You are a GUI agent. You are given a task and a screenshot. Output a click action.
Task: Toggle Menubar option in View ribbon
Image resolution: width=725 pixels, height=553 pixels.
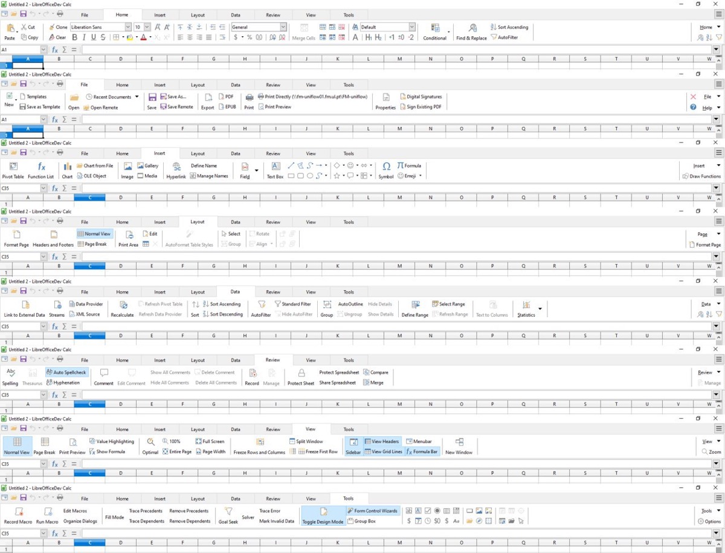tap(419, 441)
